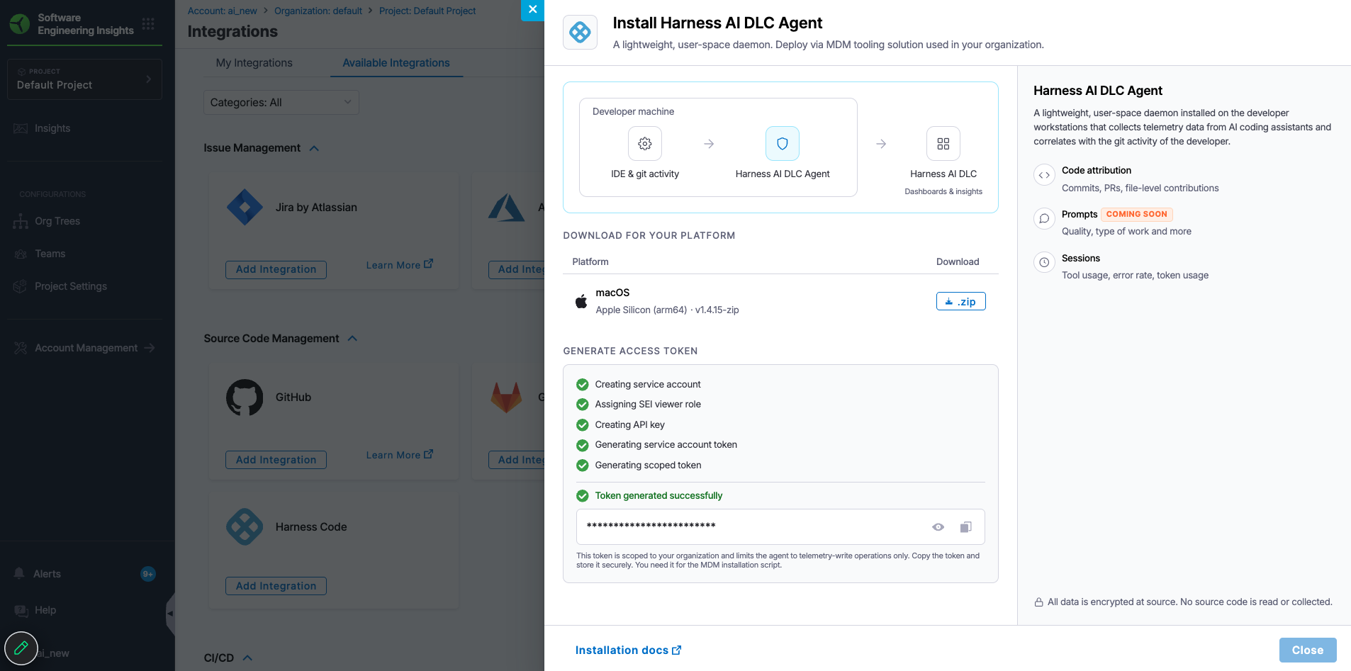Open Learn More for GitHub
The height and width of the screenshot is (671, 1351).
399,455
